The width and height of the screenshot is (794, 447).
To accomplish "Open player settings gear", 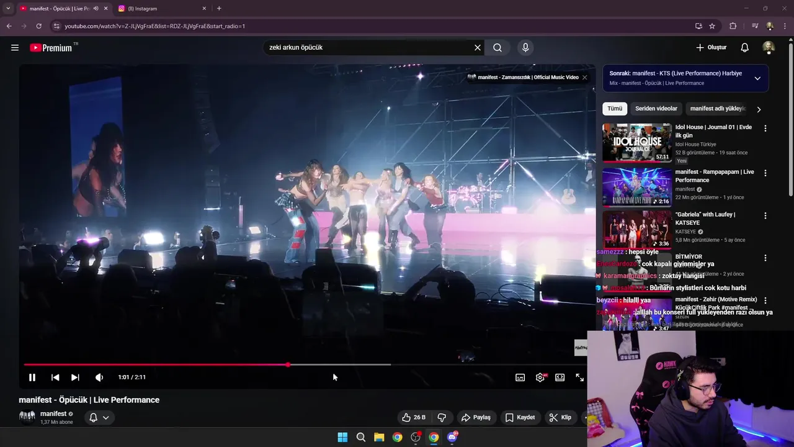I will 540,377.
